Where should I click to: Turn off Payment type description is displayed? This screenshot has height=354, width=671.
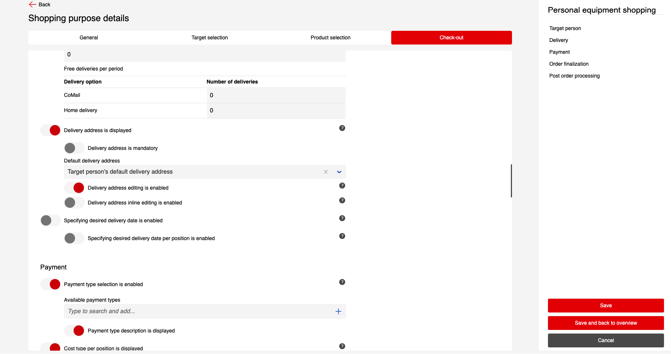[74, 331]
